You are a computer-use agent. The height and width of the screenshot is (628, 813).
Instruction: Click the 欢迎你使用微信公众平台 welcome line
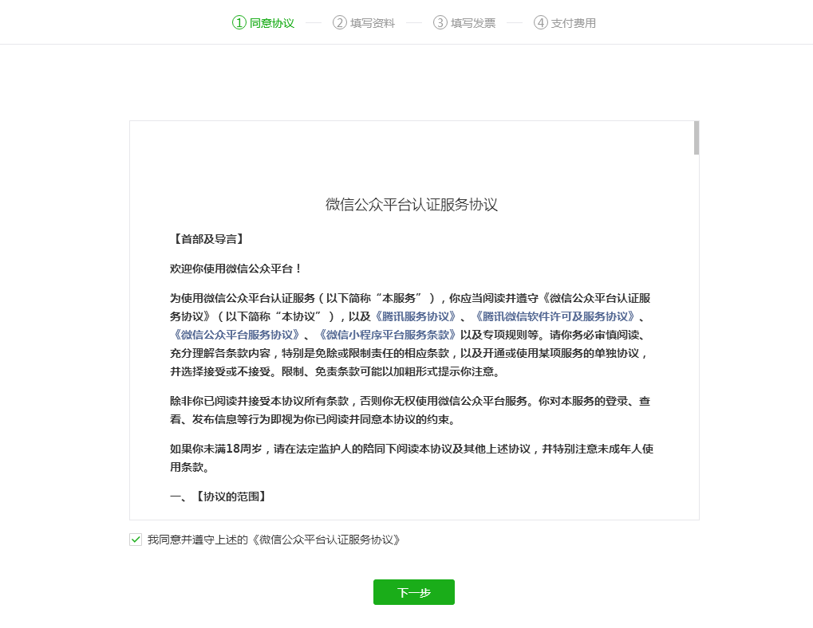[236, 269]
